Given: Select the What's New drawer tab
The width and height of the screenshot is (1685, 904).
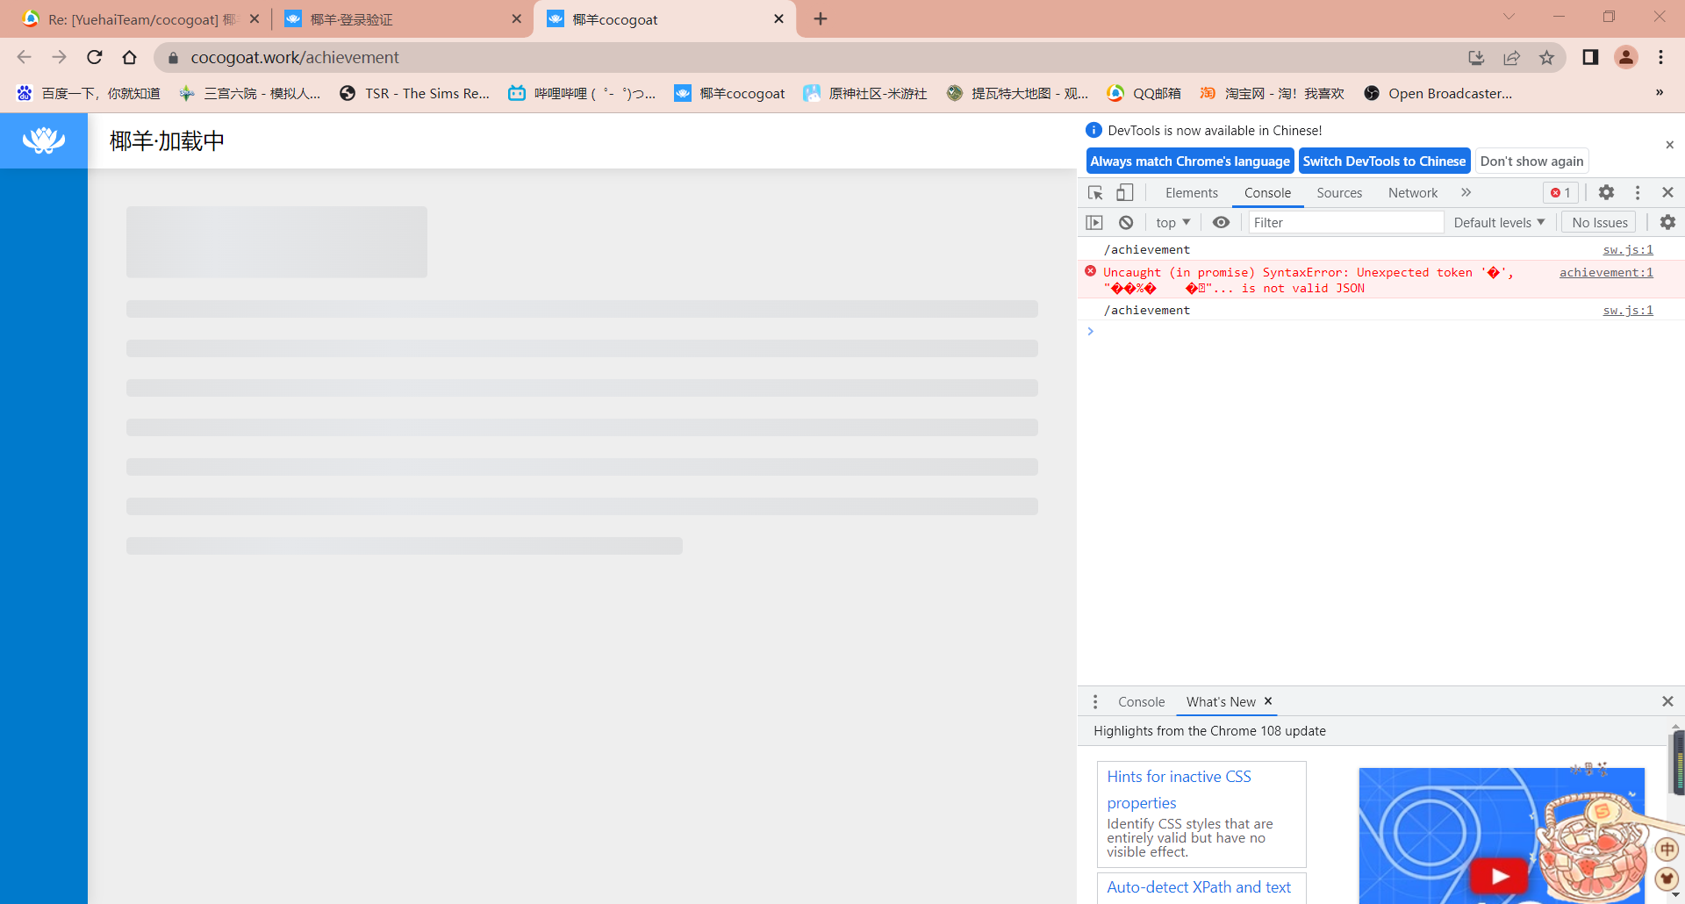Looking at the screenshot, I should click(1220, 701).
